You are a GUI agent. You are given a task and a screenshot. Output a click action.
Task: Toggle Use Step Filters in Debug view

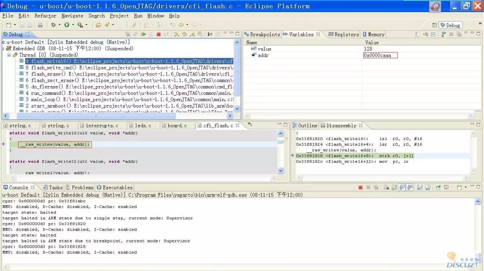point(217,34)
